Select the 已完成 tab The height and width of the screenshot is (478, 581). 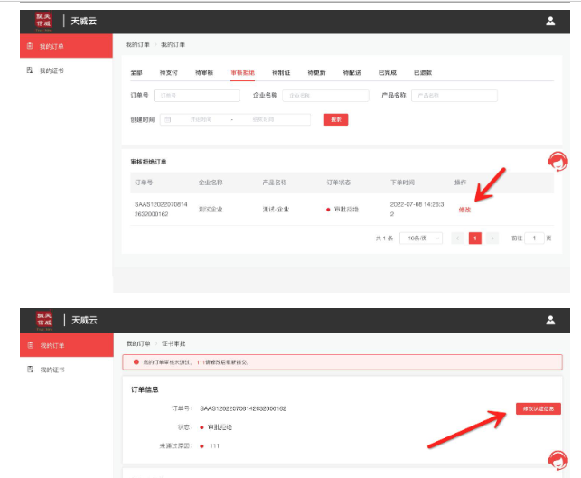387,71
